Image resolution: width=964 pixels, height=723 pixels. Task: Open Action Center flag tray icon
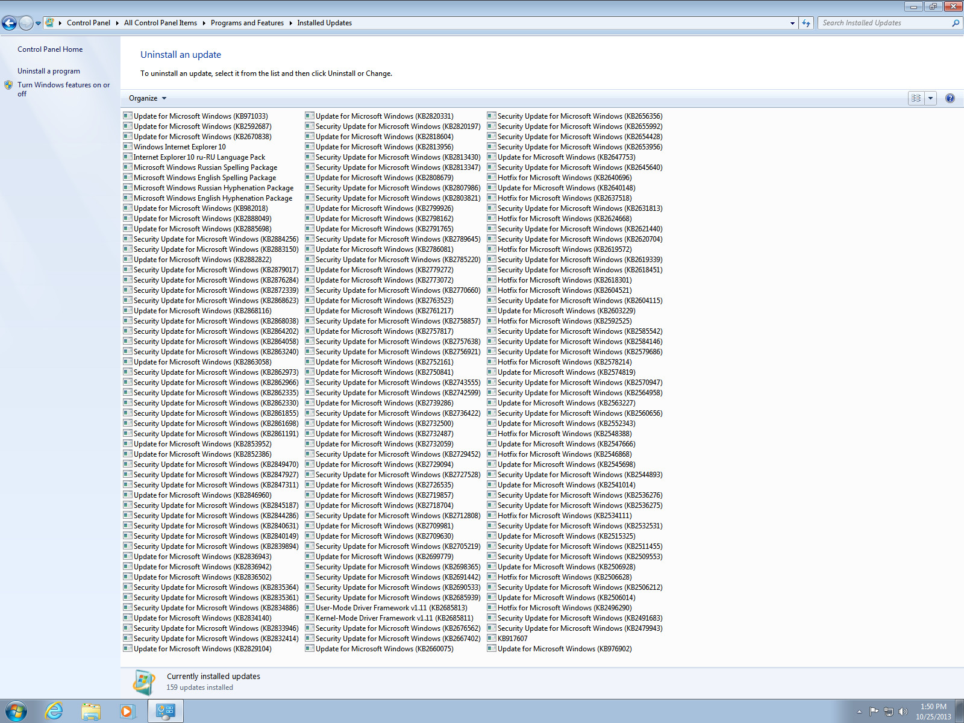(x=874, y=712)
